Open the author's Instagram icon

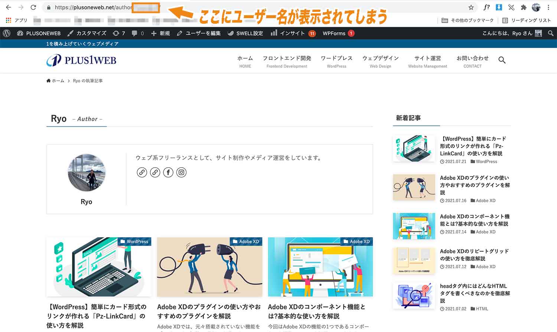pos(181,172)
